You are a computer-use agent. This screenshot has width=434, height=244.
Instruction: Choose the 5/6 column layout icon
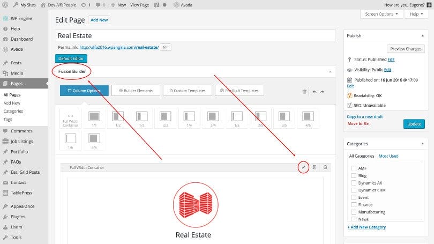click(94, 139)
